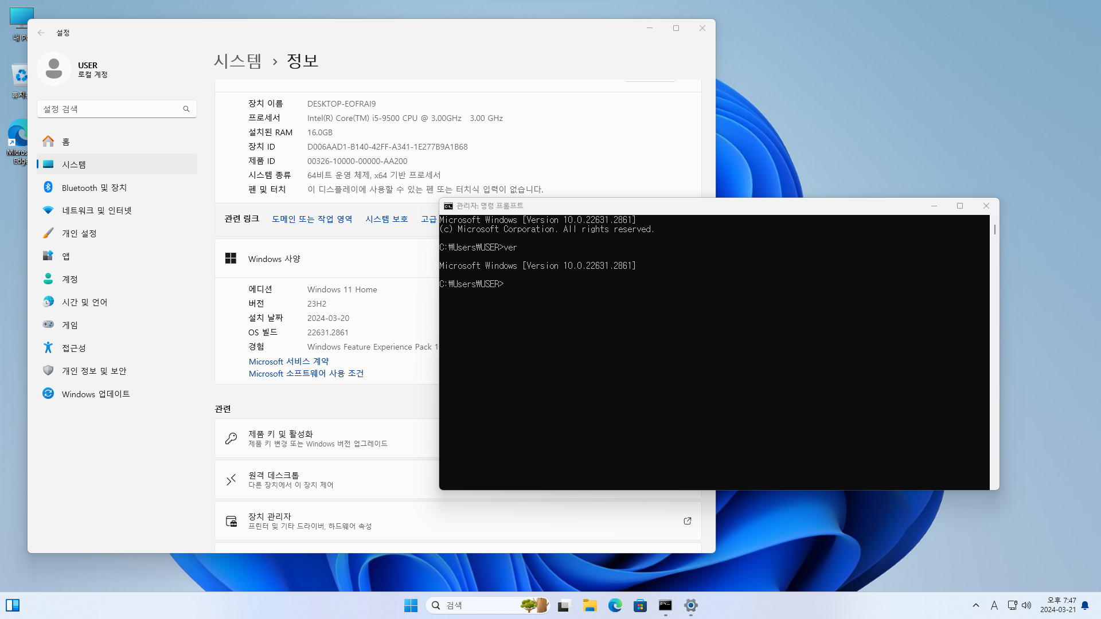Click the 제품 ID value 00326-10000-00000-AA200
This screenshot has height=619, width=1101.
point(357,161)
